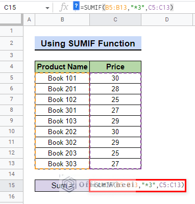This screenshot has height=204, width=195.
Task: Select row 12 header
Action: point(11,152)
